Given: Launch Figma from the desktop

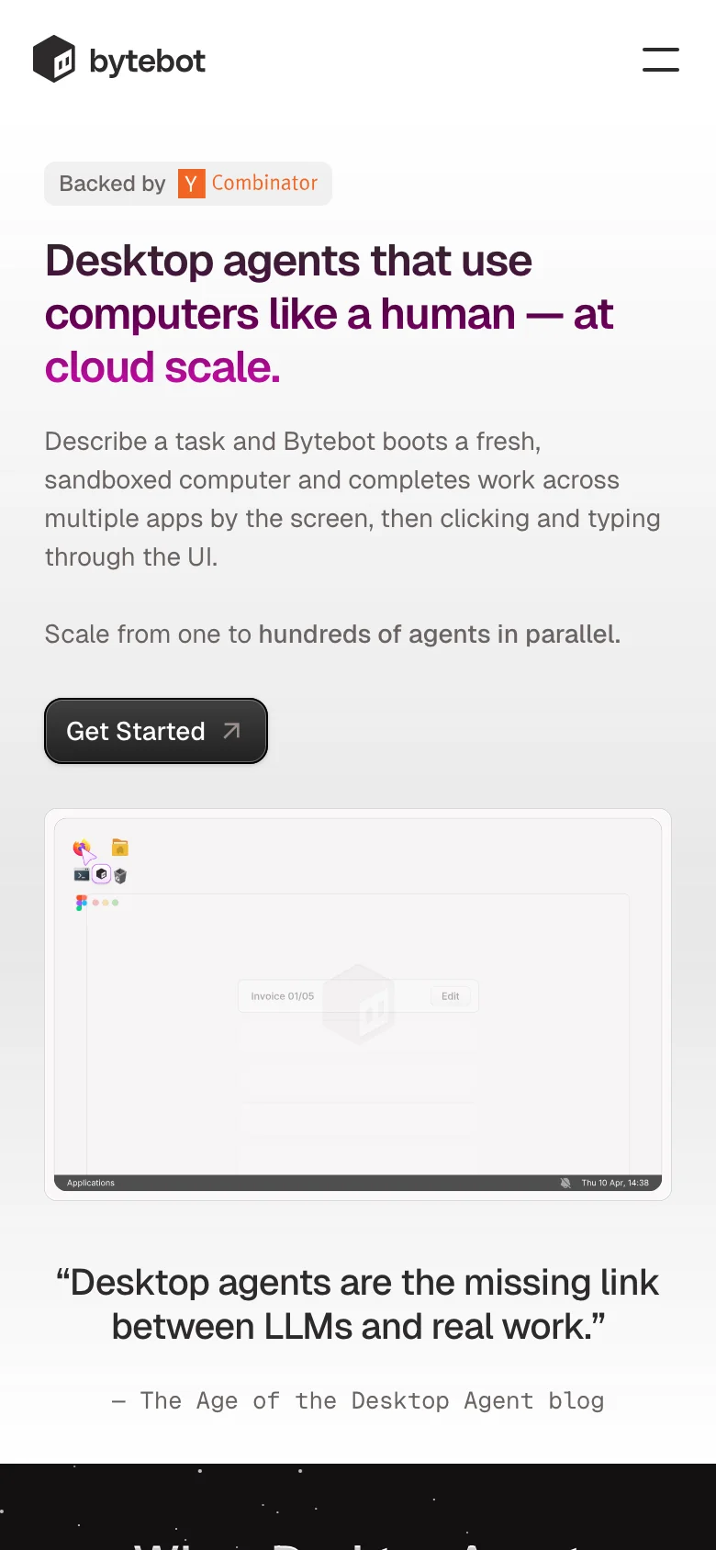Looking at the screenshot, I should coord(81,902).
